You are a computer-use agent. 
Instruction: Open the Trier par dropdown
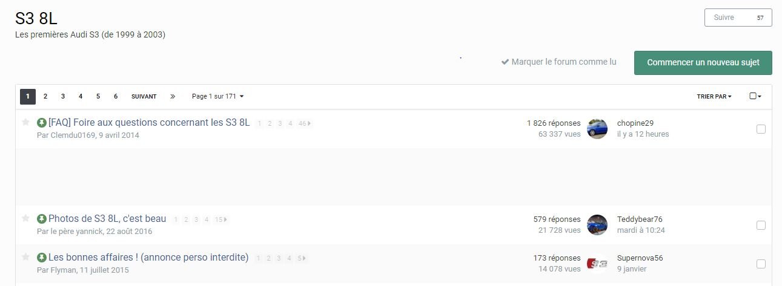point(714,97)
